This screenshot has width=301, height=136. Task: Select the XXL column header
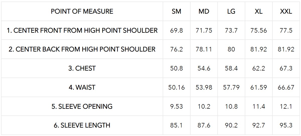coord(286,12)
